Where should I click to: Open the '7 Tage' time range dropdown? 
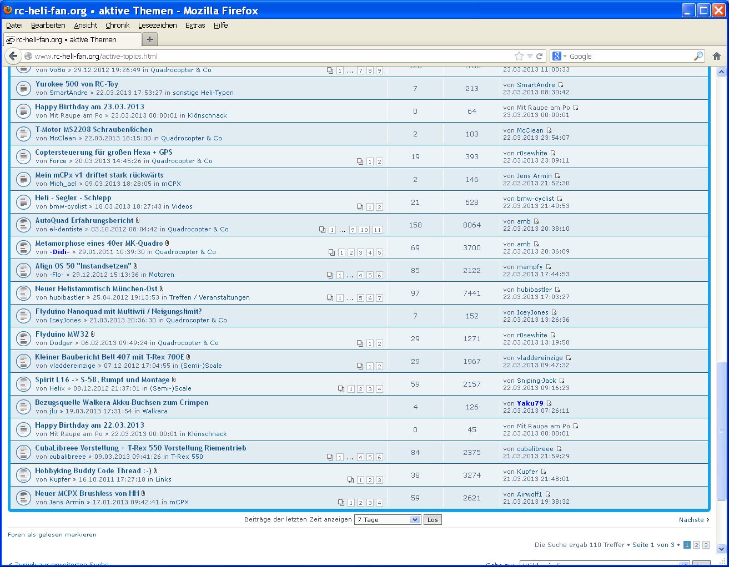click(x=388, y=520)
